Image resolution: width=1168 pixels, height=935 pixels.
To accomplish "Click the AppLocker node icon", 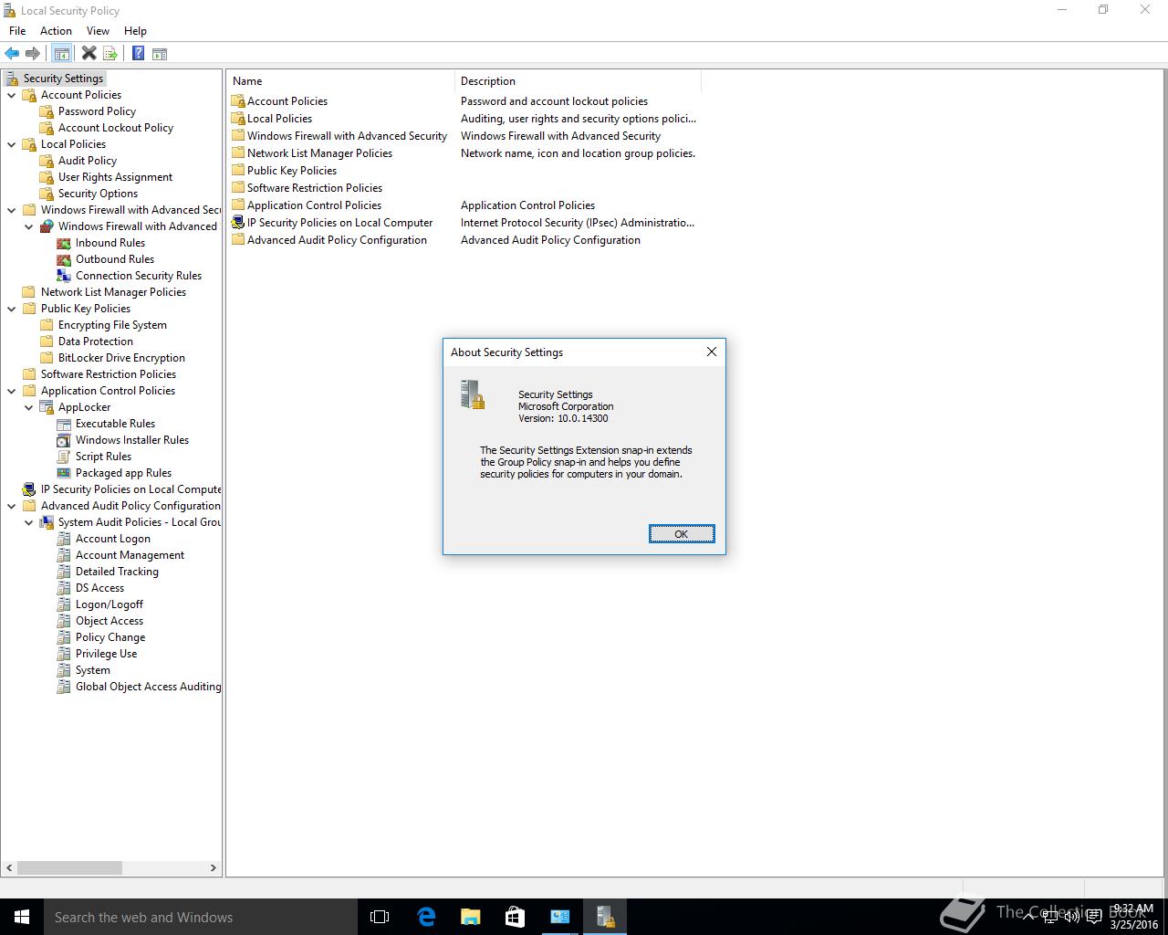I will click(x=47, y=407).
